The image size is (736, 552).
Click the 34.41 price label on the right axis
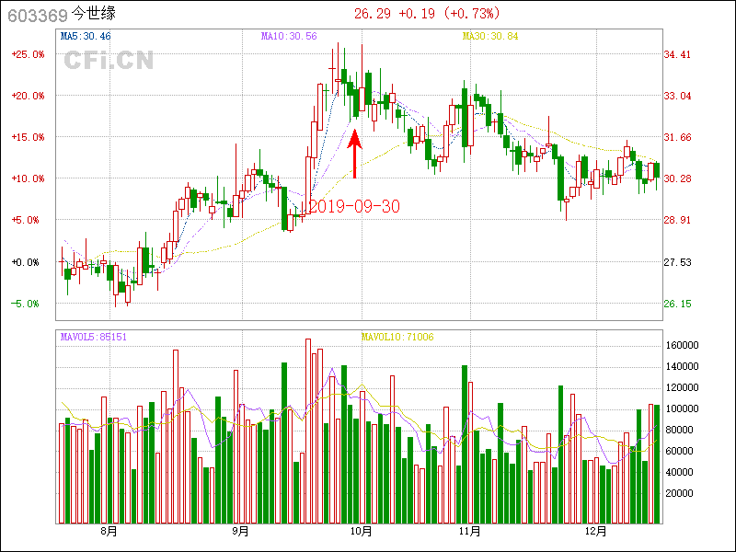point(678,54)
